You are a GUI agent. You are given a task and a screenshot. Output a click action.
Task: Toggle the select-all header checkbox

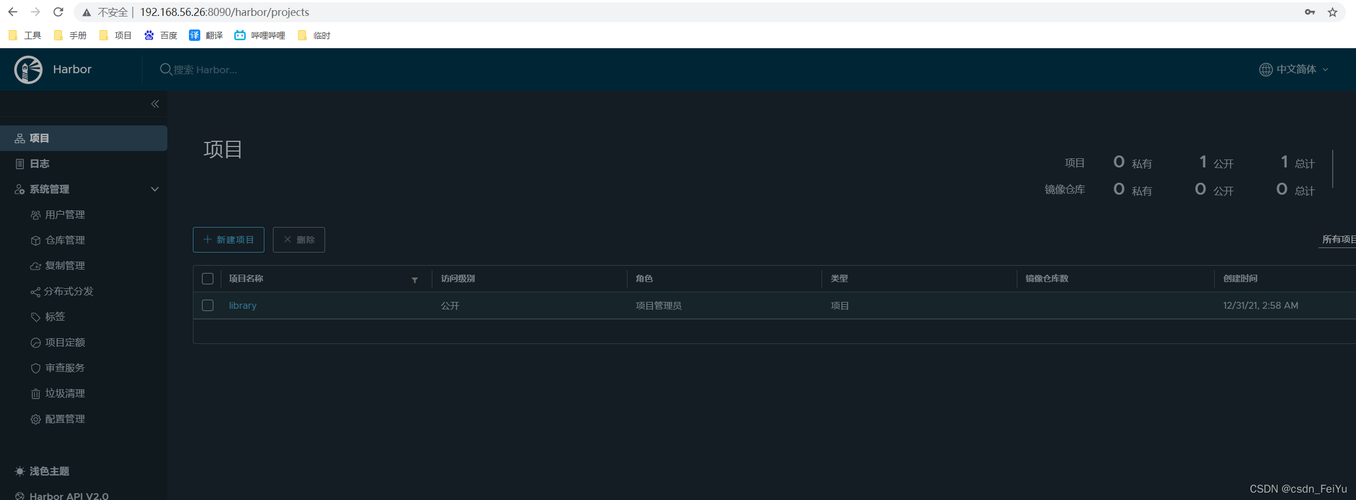(208, 279)
